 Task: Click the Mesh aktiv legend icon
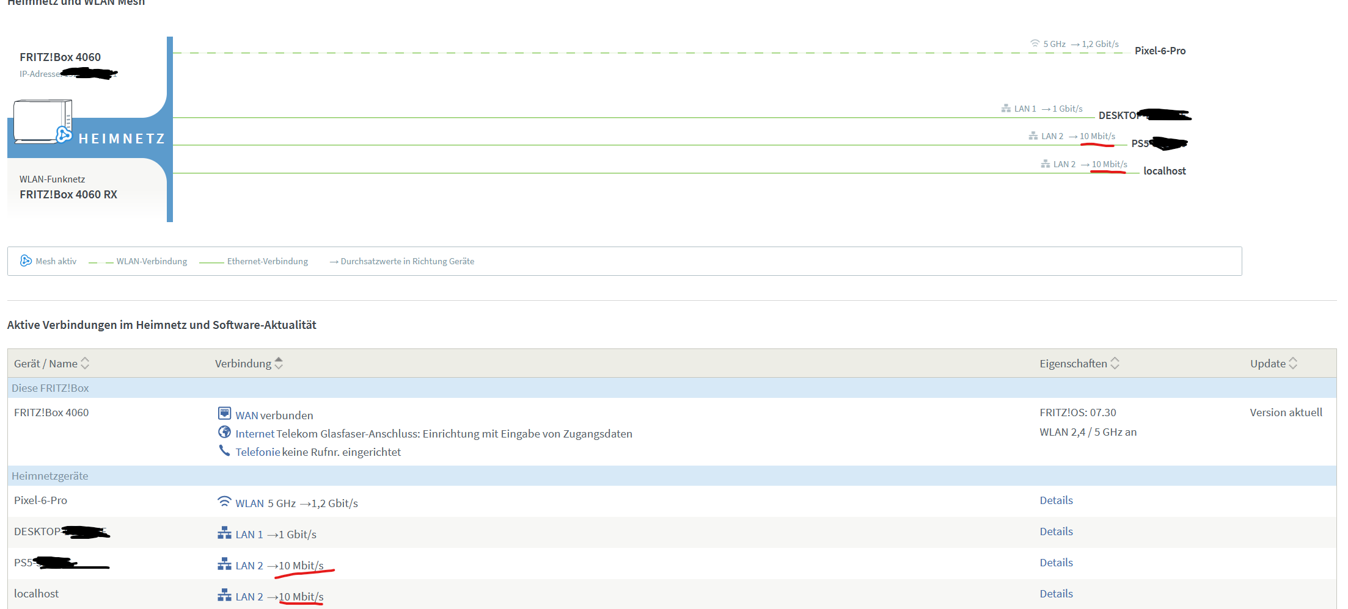click(26, 261)
